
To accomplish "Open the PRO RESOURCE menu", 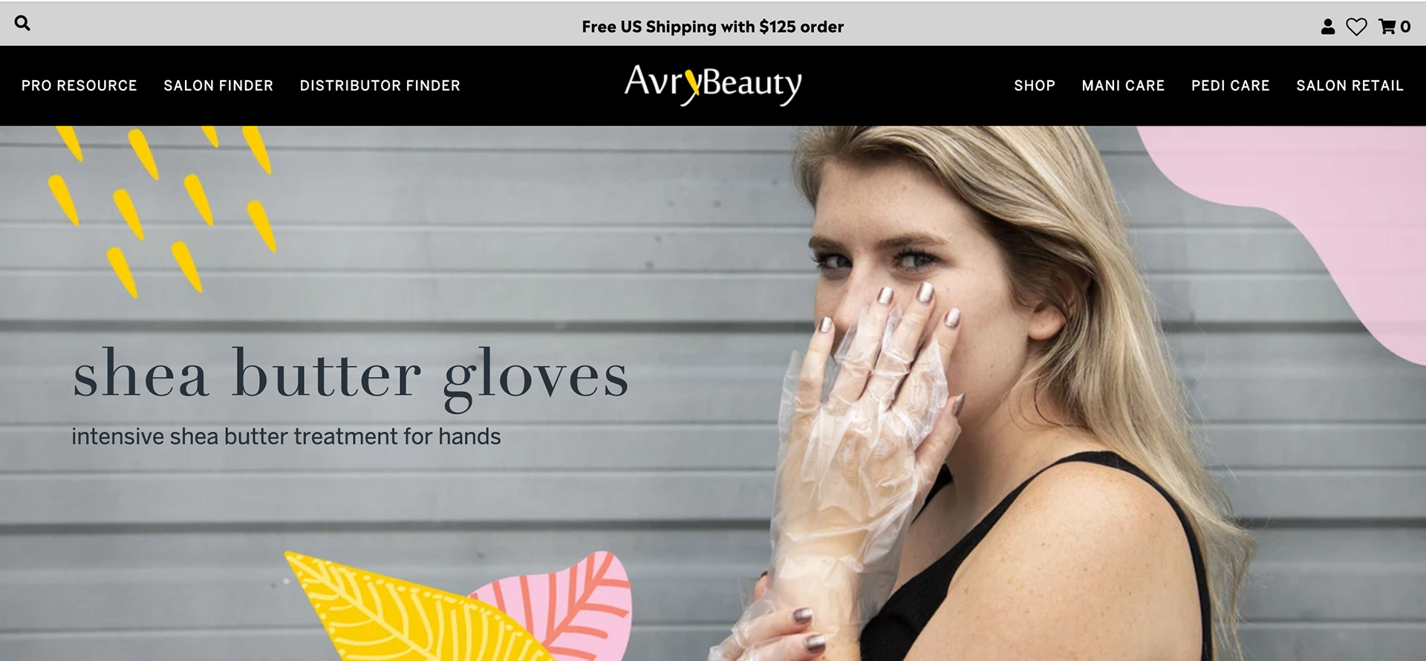I will click(x=79, y=85).
